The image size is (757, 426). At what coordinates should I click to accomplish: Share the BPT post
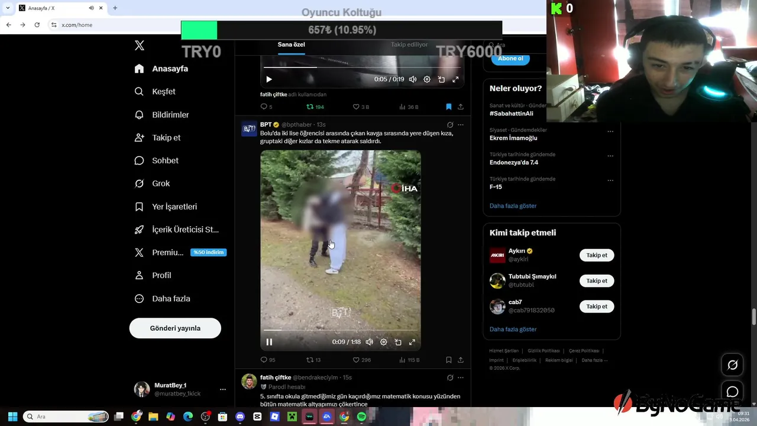(x=460, y=360)
